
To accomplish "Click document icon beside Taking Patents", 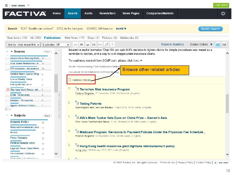I will 77,103.
